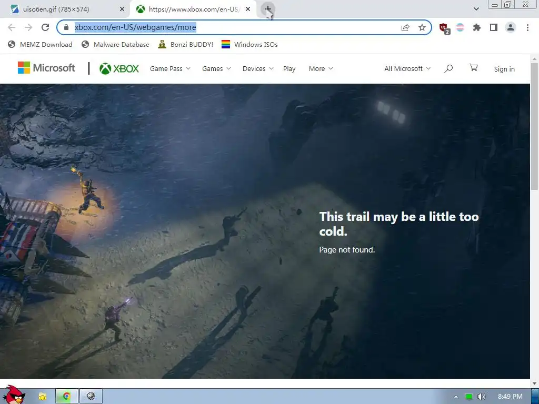Click the "Page not found." text

[x=347, y=250]
